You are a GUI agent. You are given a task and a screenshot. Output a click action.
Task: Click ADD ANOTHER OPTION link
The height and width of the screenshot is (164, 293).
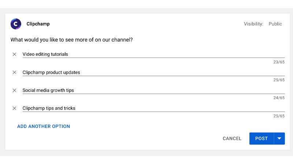[44, 126]
